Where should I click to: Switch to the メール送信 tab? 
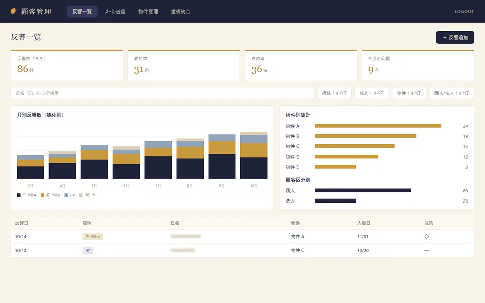(115, 12)
